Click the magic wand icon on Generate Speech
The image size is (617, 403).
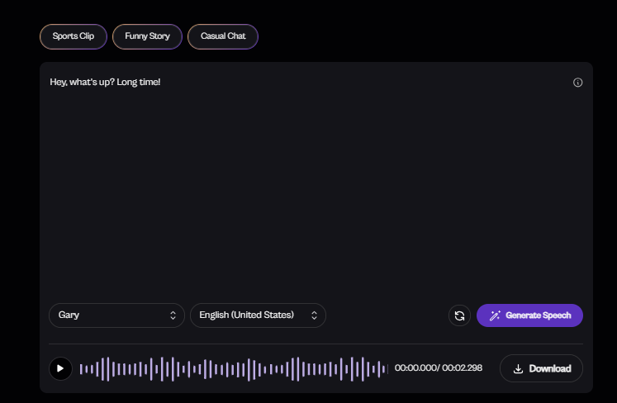pos(495,315)
